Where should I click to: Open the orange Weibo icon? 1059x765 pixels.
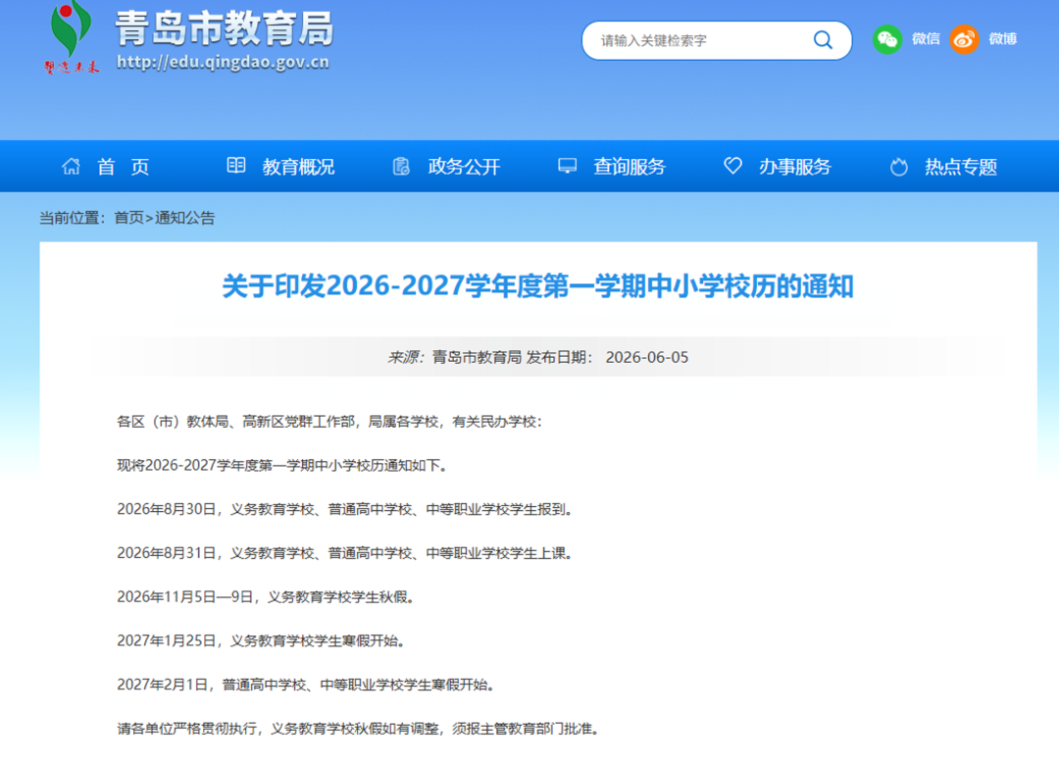point(964,39)
